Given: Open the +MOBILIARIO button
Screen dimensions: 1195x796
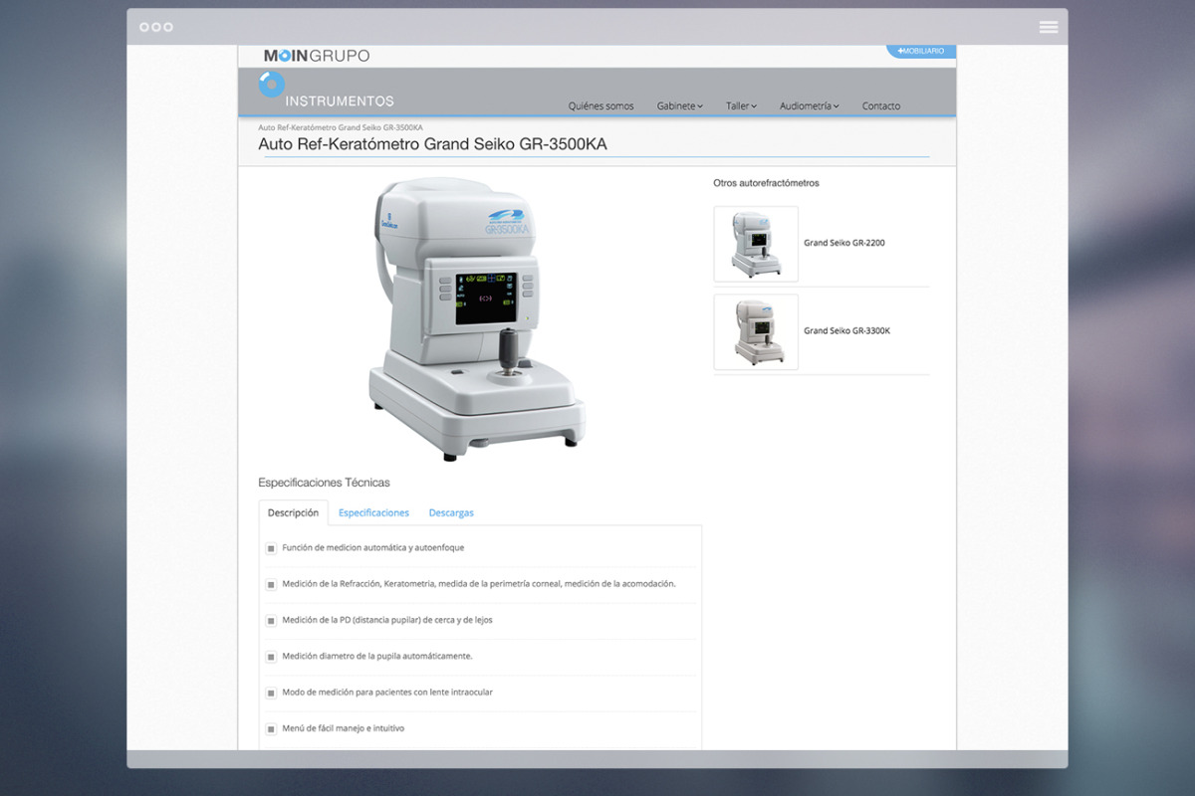Looking at the screenshot, I should tap(921, 51).
